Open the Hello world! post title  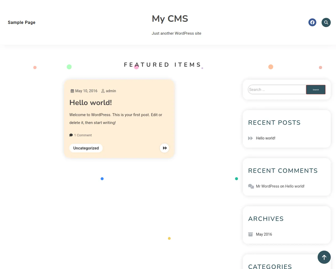pyautogui.click(x=91, y=103)
